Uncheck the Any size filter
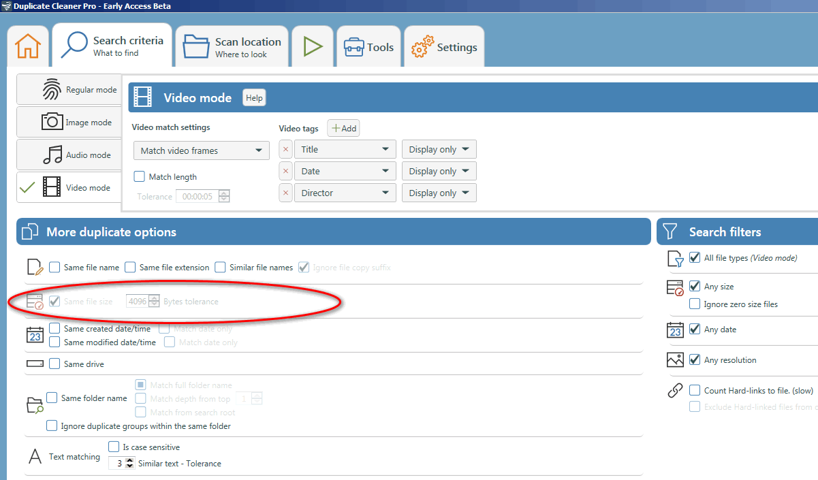Viewport: 818px width, 480px height. 695,286
